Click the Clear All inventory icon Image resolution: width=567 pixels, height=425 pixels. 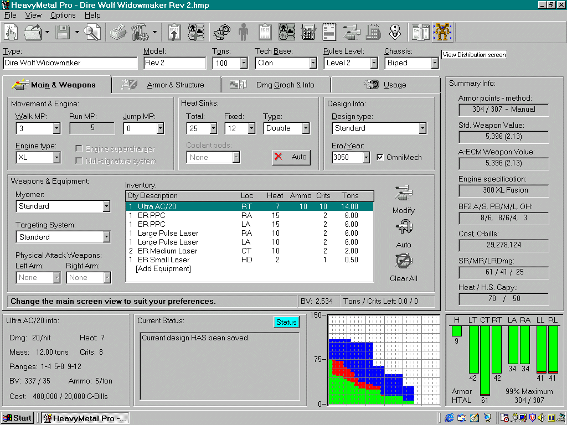coord(404,261)
